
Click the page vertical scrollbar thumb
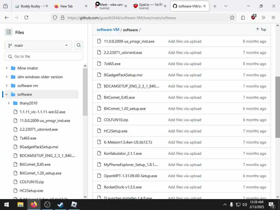pyautogui.click(x=278, y=107)
